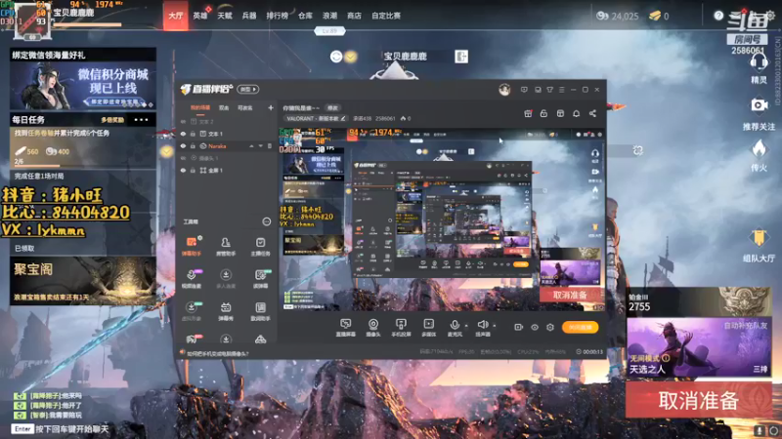Toggle visibility of 文本 2 source

coord(183,121)
